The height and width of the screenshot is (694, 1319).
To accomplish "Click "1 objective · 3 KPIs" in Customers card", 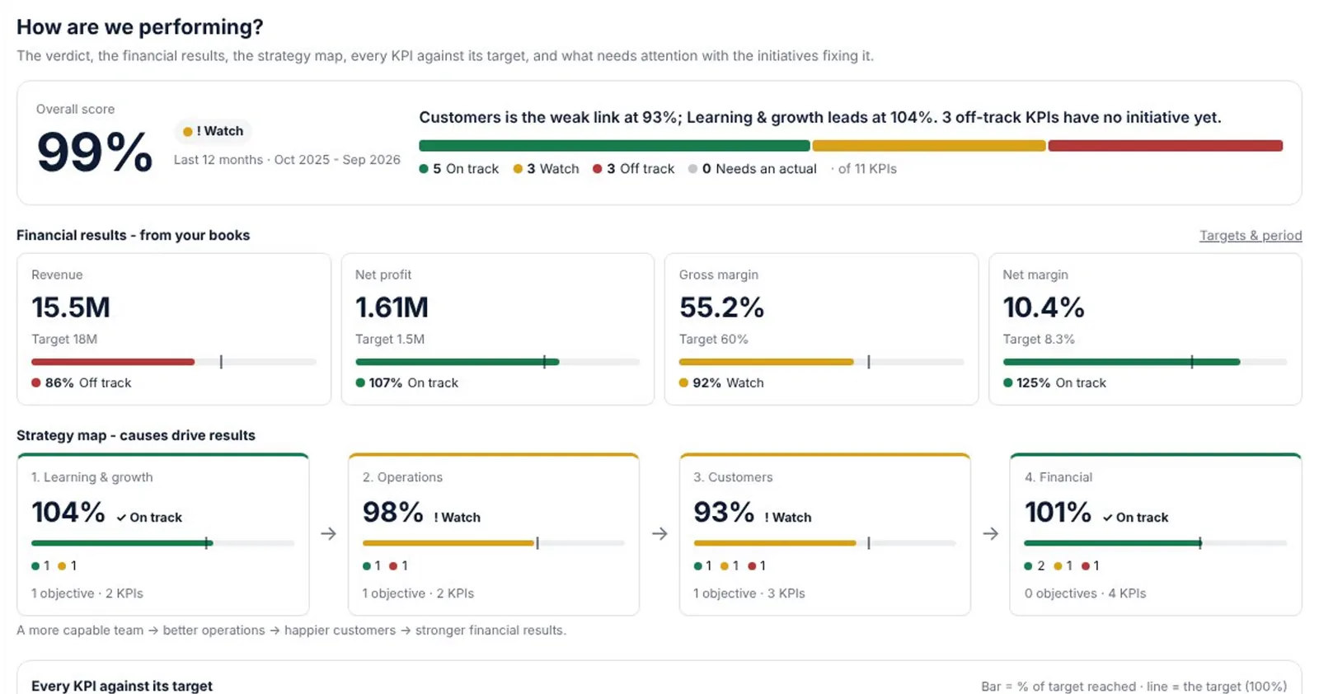I will tap(749, 593).
